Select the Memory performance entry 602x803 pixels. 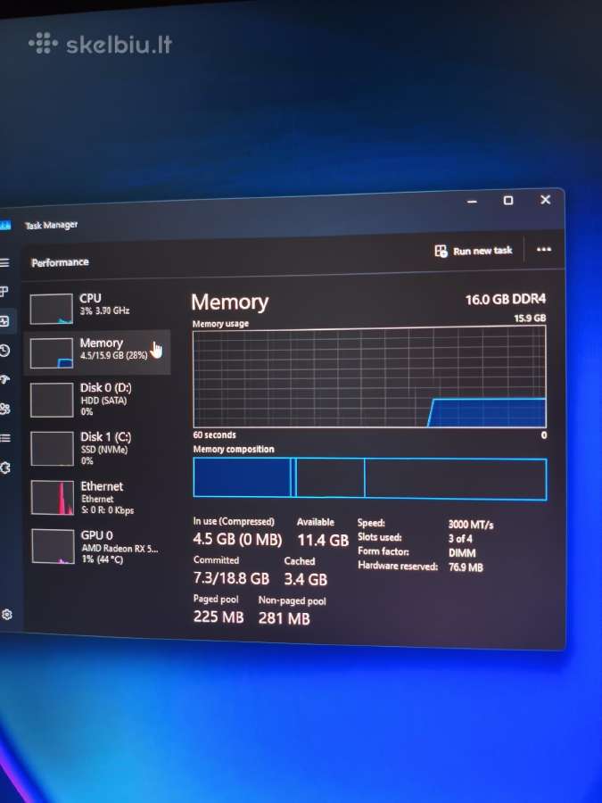click(x=97, y=352)
